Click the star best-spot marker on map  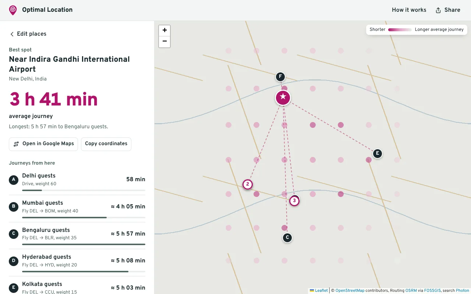click(x=283, y=97)
